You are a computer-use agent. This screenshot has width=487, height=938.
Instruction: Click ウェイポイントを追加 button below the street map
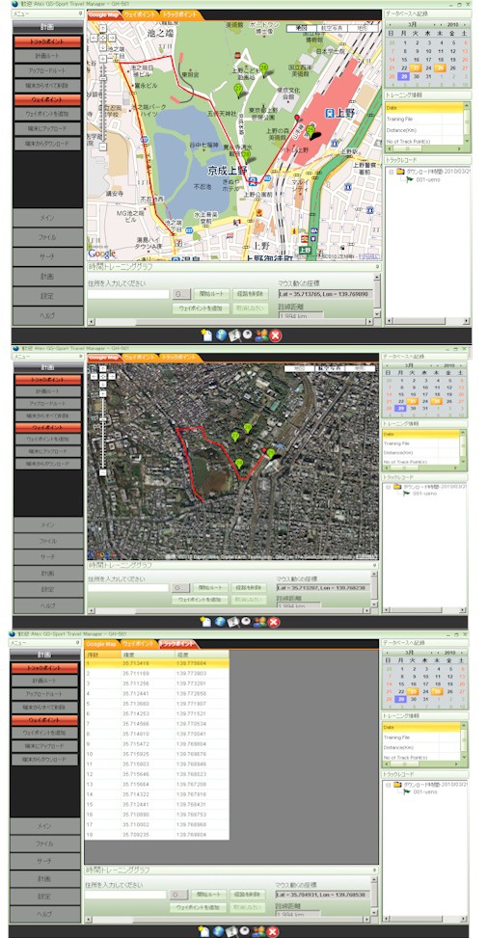201,308
